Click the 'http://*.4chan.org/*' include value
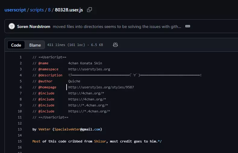This screenshot has height=153, width=238. [88, 105]
